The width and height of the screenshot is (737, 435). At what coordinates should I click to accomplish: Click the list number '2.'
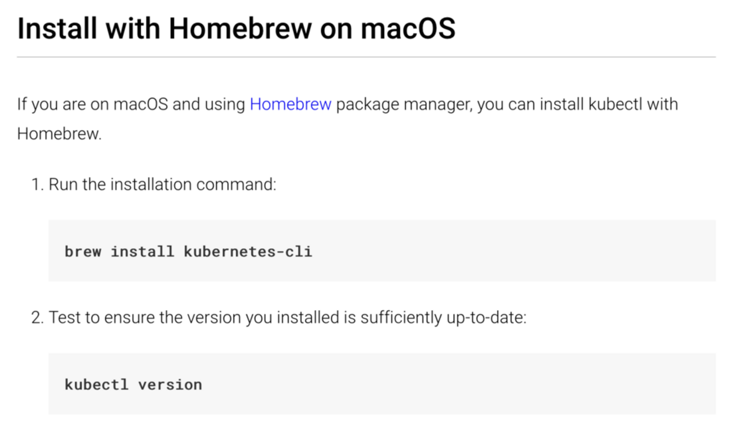point(37,318)
